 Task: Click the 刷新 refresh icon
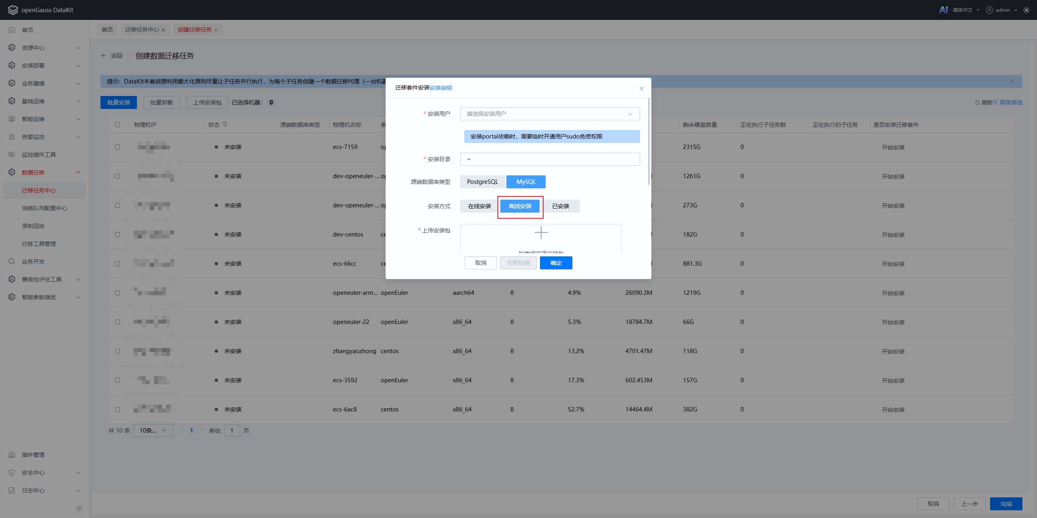(x=977, y=102)
